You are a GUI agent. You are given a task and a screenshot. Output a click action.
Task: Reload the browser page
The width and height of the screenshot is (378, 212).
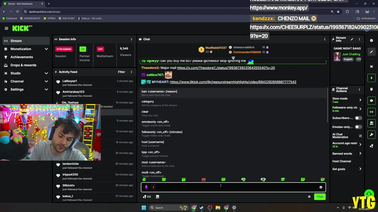click(x=17, y=12)
